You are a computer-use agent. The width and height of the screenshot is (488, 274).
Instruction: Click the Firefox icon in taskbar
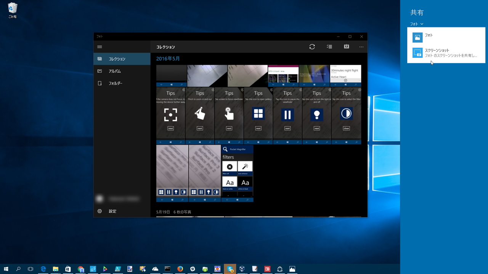click(180, 269)
